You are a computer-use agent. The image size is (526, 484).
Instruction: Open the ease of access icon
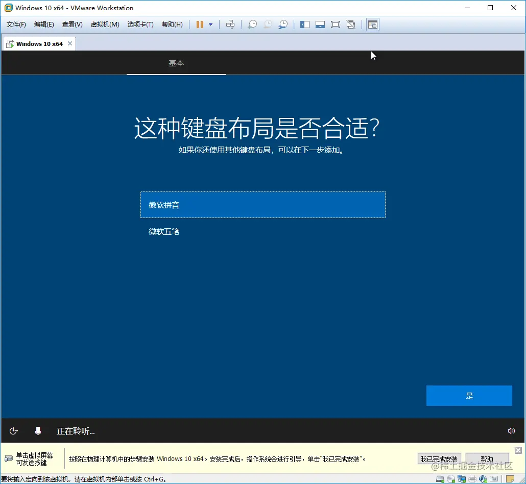(x=13, y=431)
